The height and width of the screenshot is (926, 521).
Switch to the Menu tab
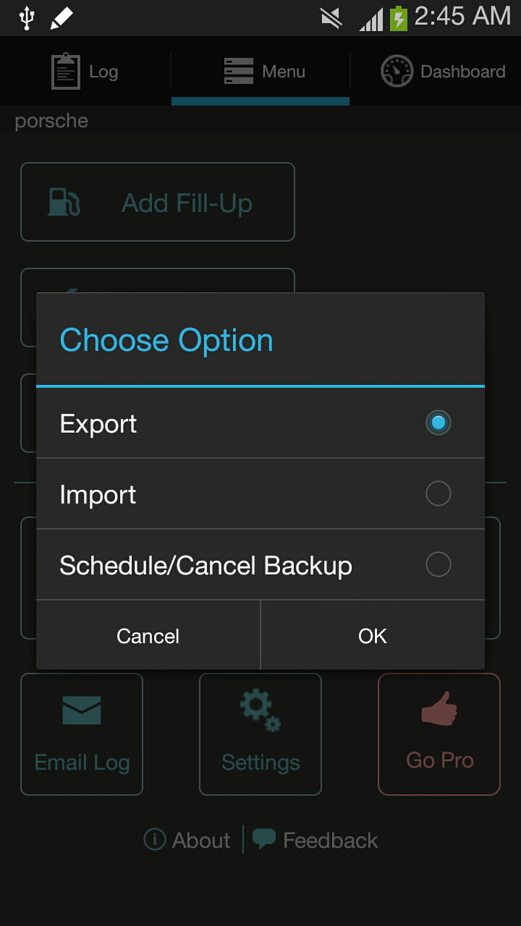tap(261, 71)
